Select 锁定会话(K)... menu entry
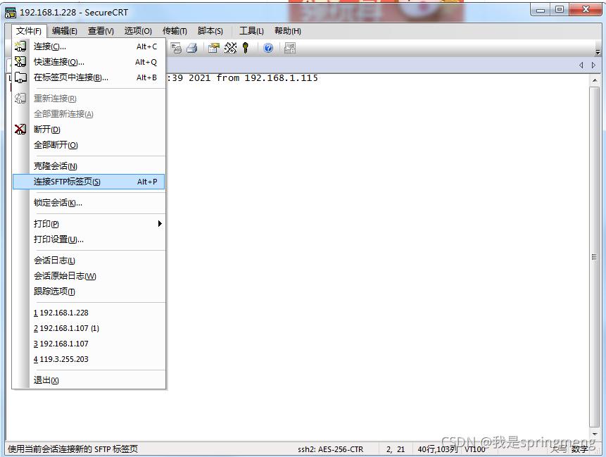This screenshot has width=606, height=457. tap(89, 203)
